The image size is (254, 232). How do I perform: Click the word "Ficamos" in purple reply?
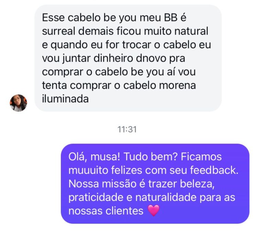coord(201,157)
